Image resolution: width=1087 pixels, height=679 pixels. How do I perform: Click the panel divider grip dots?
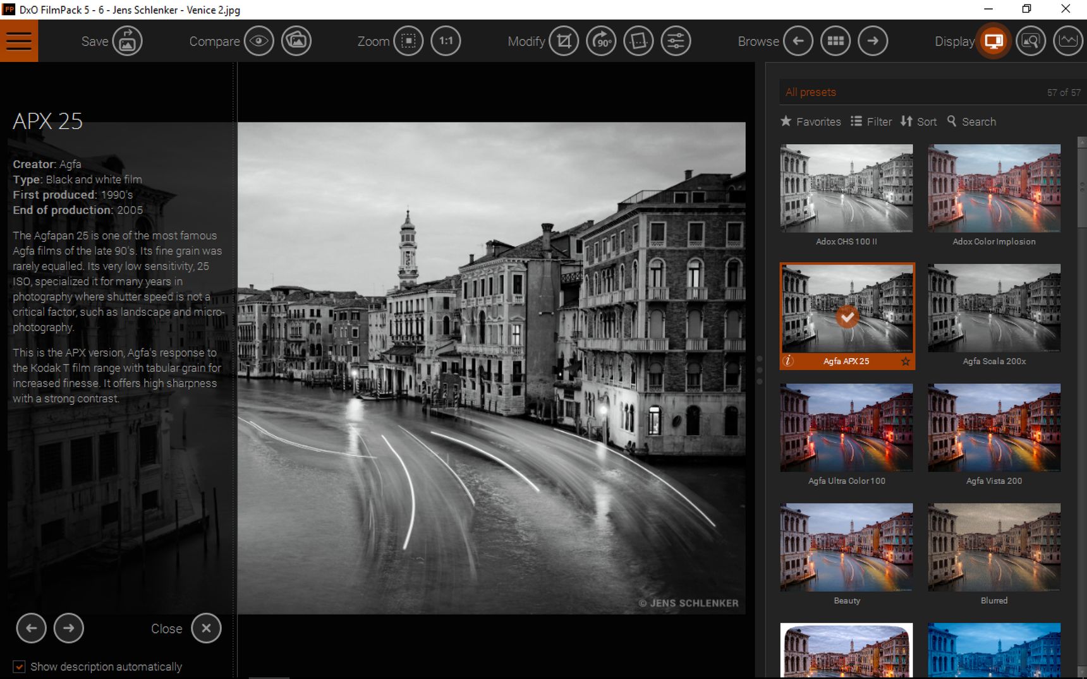point(760,370)
